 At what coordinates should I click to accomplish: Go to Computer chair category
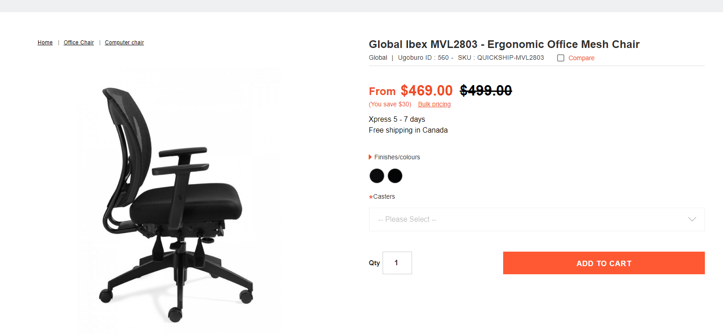[124, 43]
